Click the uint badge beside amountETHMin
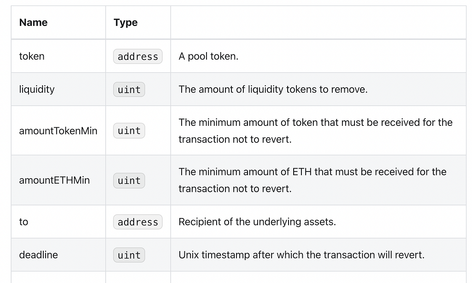Viewport: 472px width, 283px height. coord(129,181)
